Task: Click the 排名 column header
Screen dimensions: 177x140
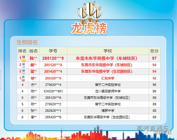Action: 22,51
